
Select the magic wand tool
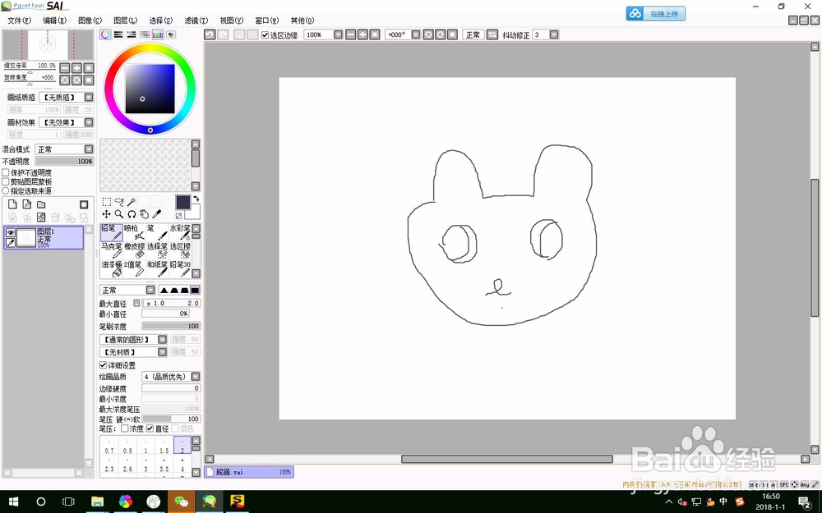point(132,202)
